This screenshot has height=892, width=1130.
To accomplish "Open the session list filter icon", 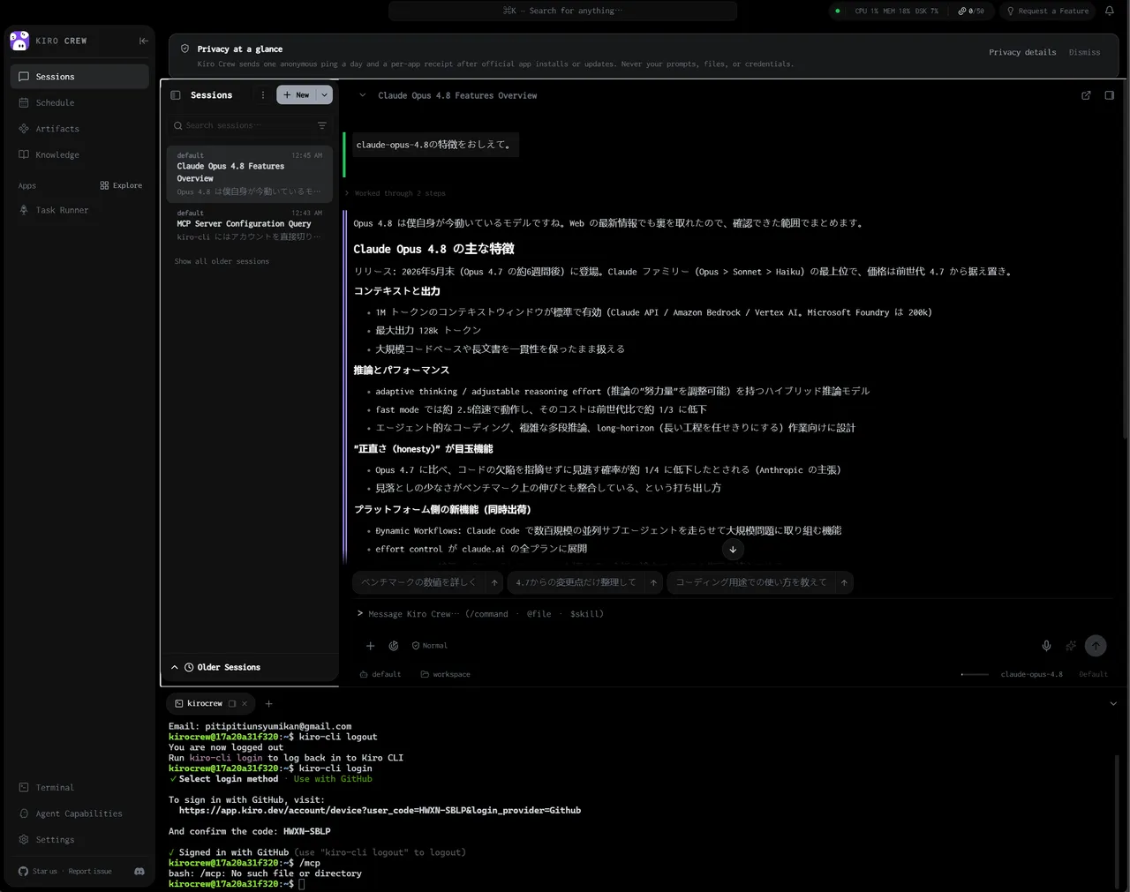I will tap(322, 125).
